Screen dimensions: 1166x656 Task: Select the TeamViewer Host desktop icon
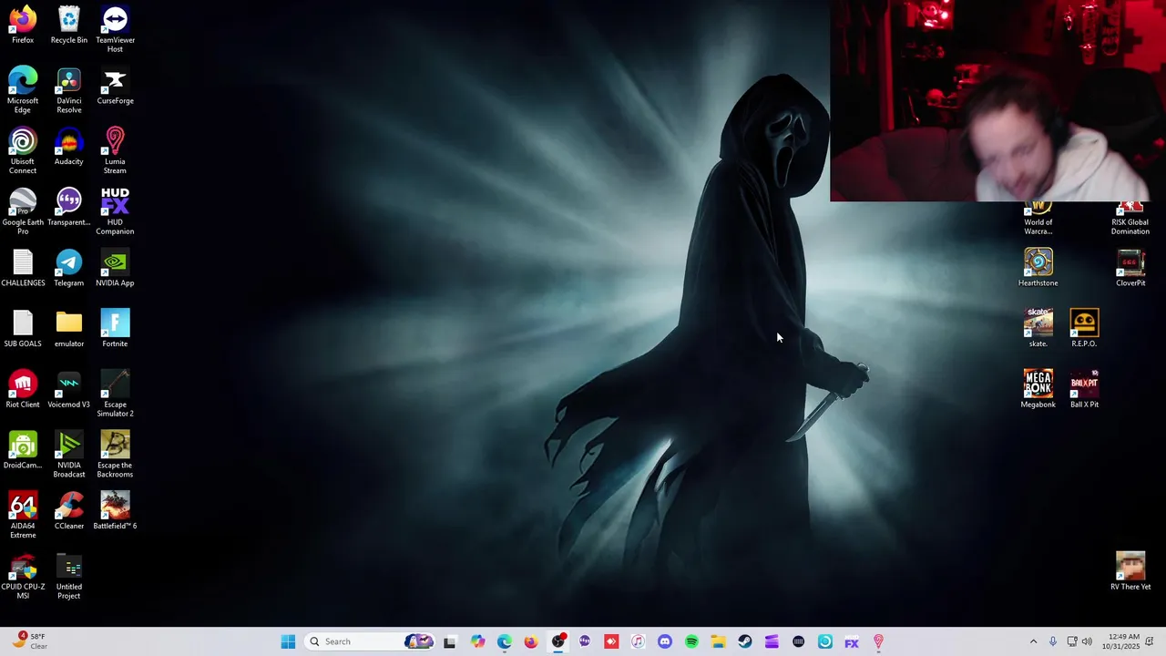coord(115,29)
